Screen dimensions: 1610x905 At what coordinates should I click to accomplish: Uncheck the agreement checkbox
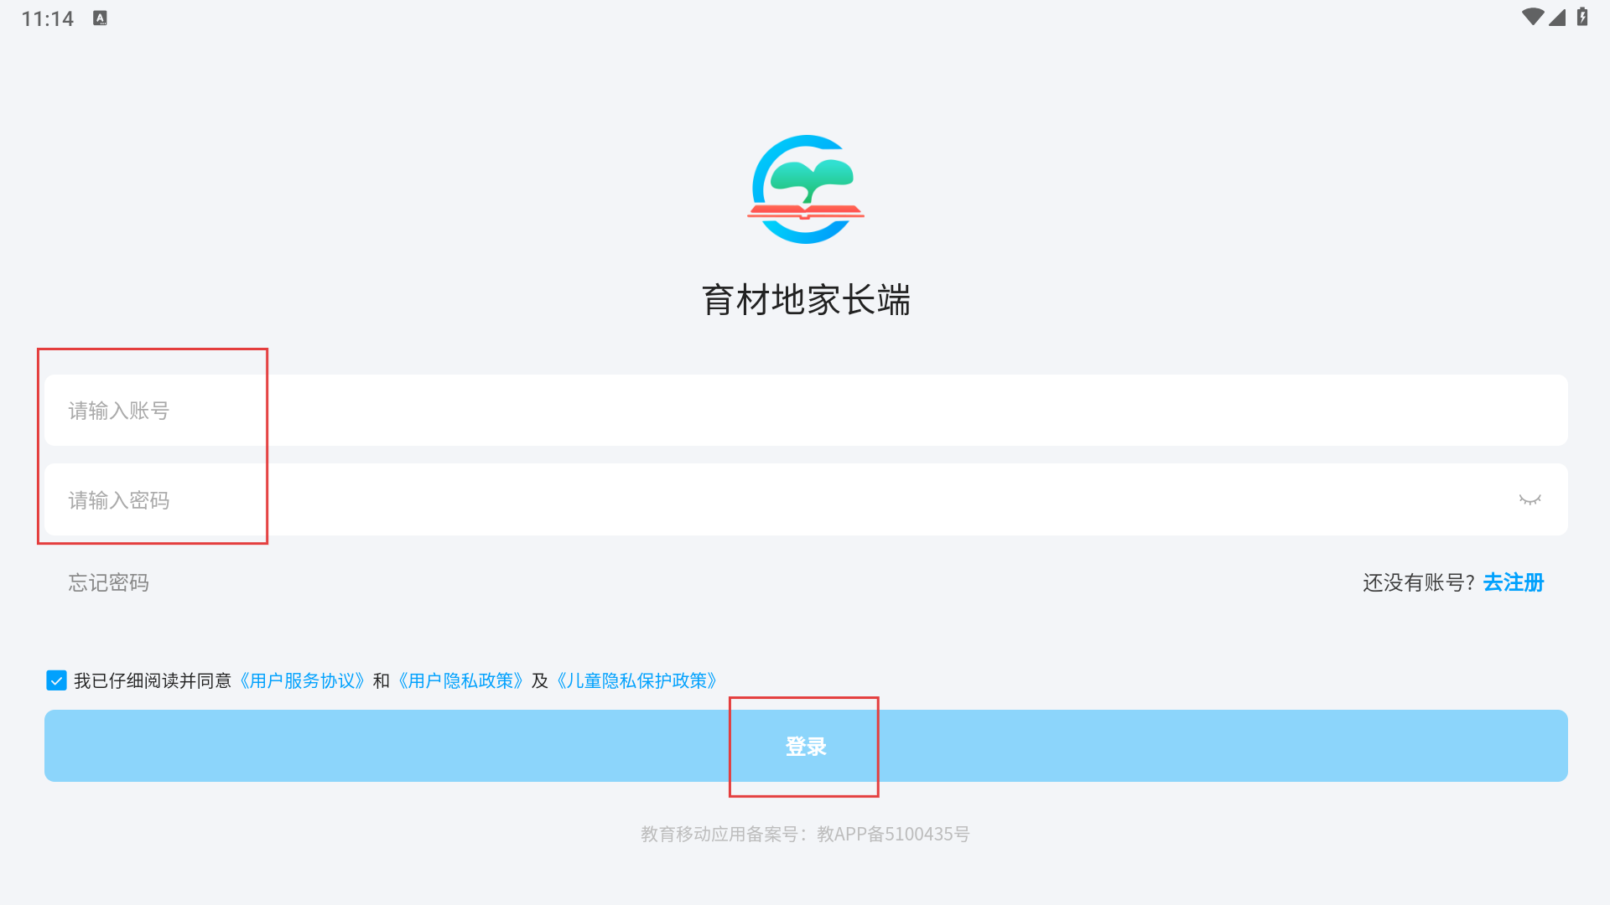56,680
